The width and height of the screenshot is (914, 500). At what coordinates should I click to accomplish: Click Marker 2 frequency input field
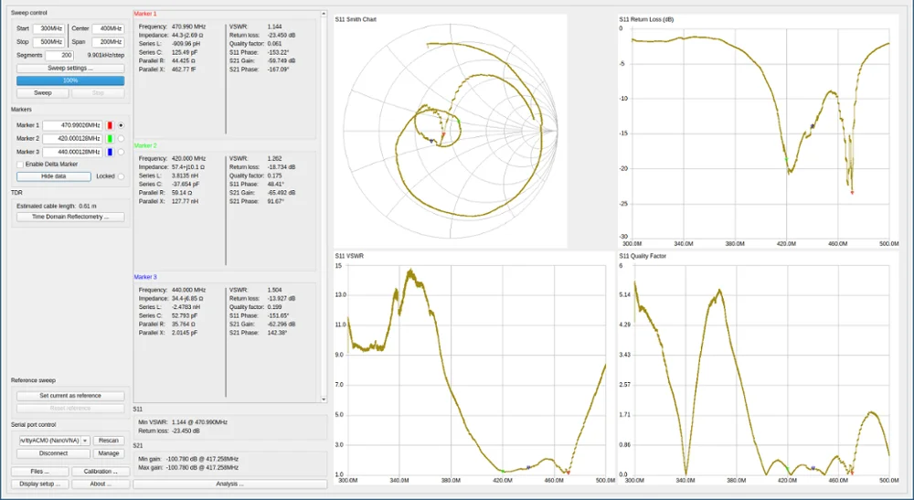coord(72,139)
